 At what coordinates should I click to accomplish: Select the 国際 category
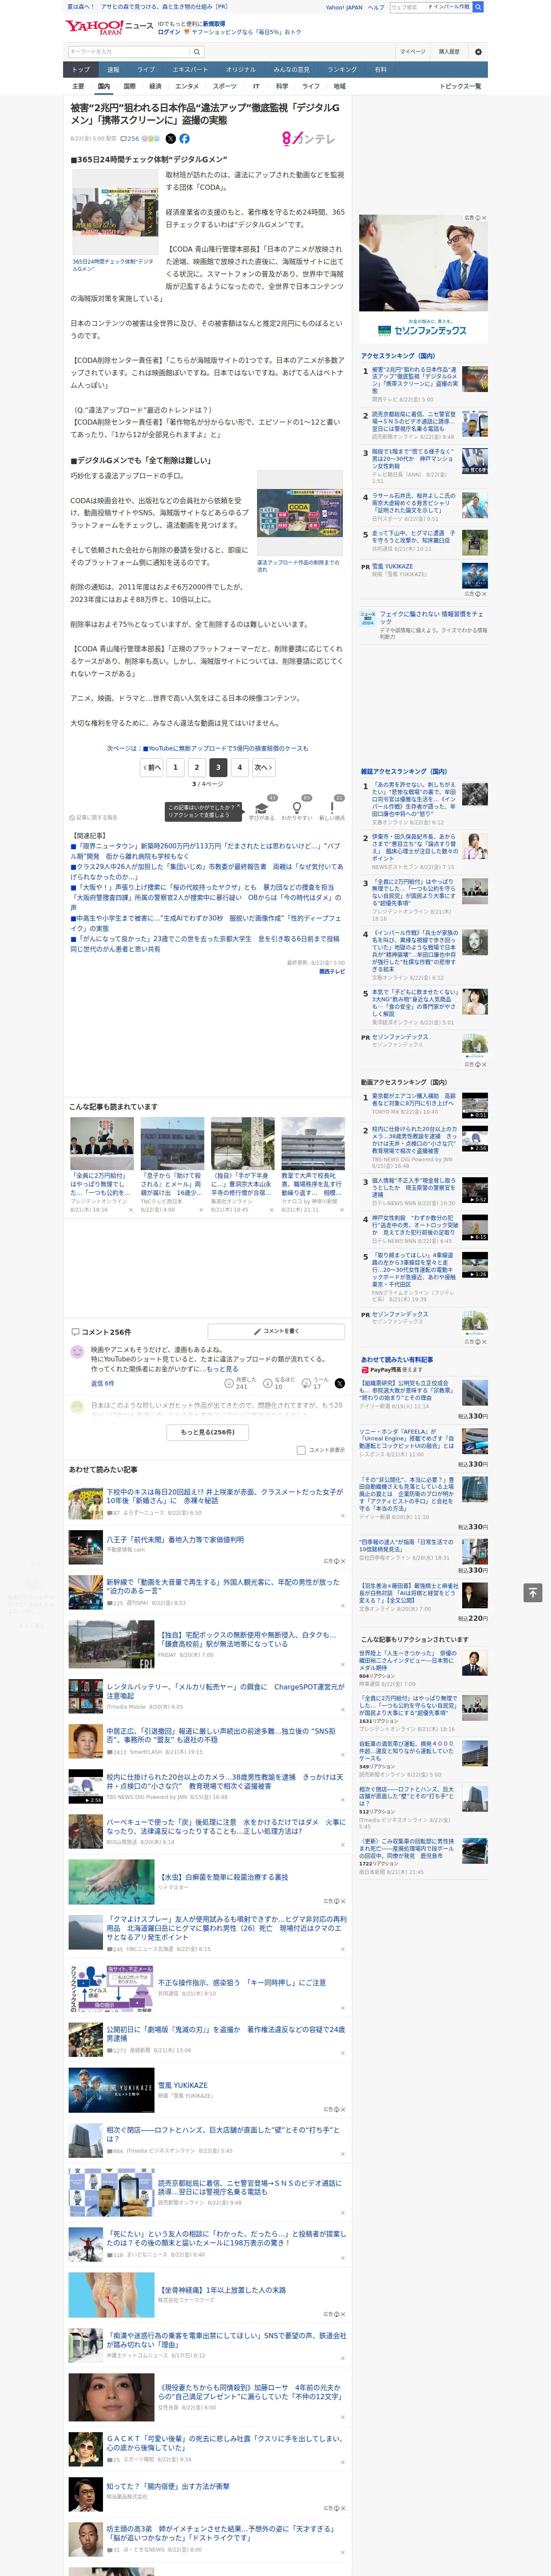pos(129,86)
